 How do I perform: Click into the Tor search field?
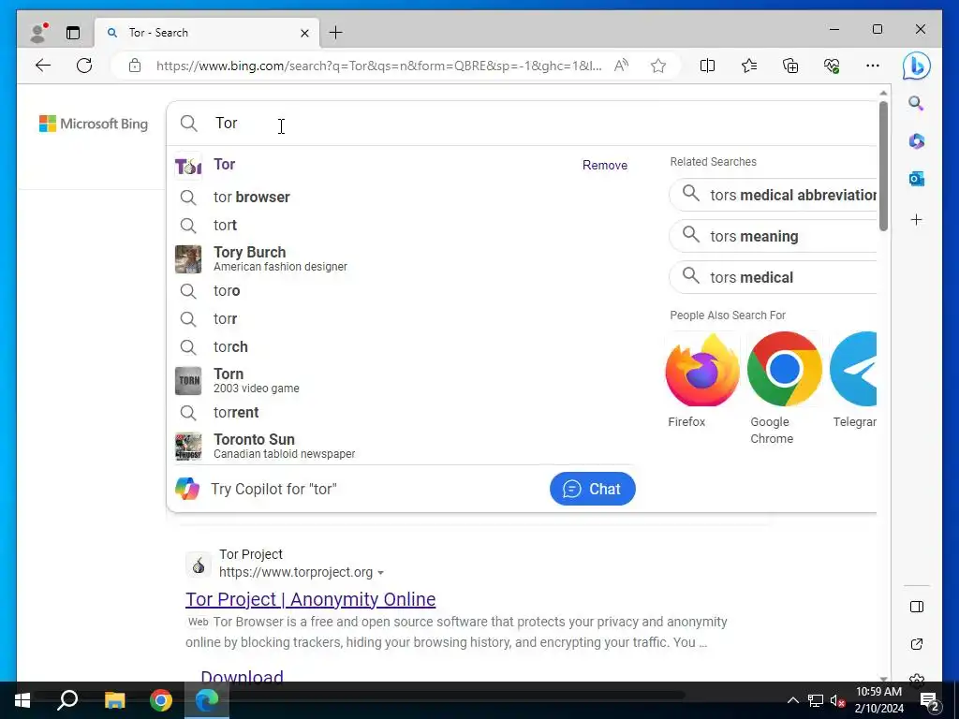click(522, 124)
